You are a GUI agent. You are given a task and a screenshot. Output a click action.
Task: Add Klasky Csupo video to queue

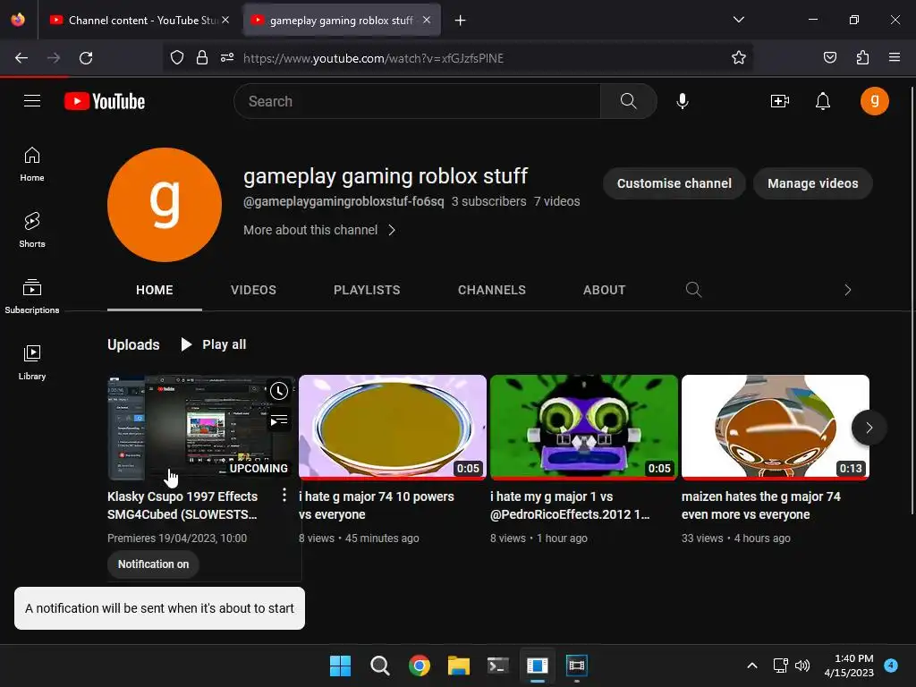click(x=279, y=420)
